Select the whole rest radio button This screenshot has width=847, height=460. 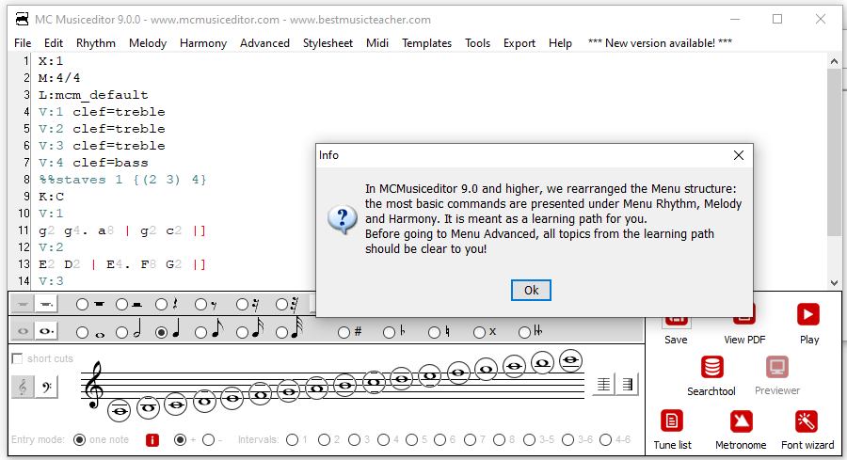point(82,305)
